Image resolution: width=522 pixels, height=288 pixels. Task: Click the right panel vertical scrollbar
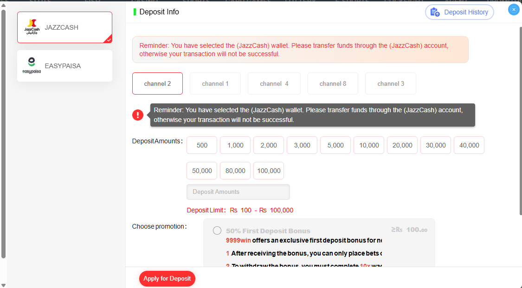(520, 121)
